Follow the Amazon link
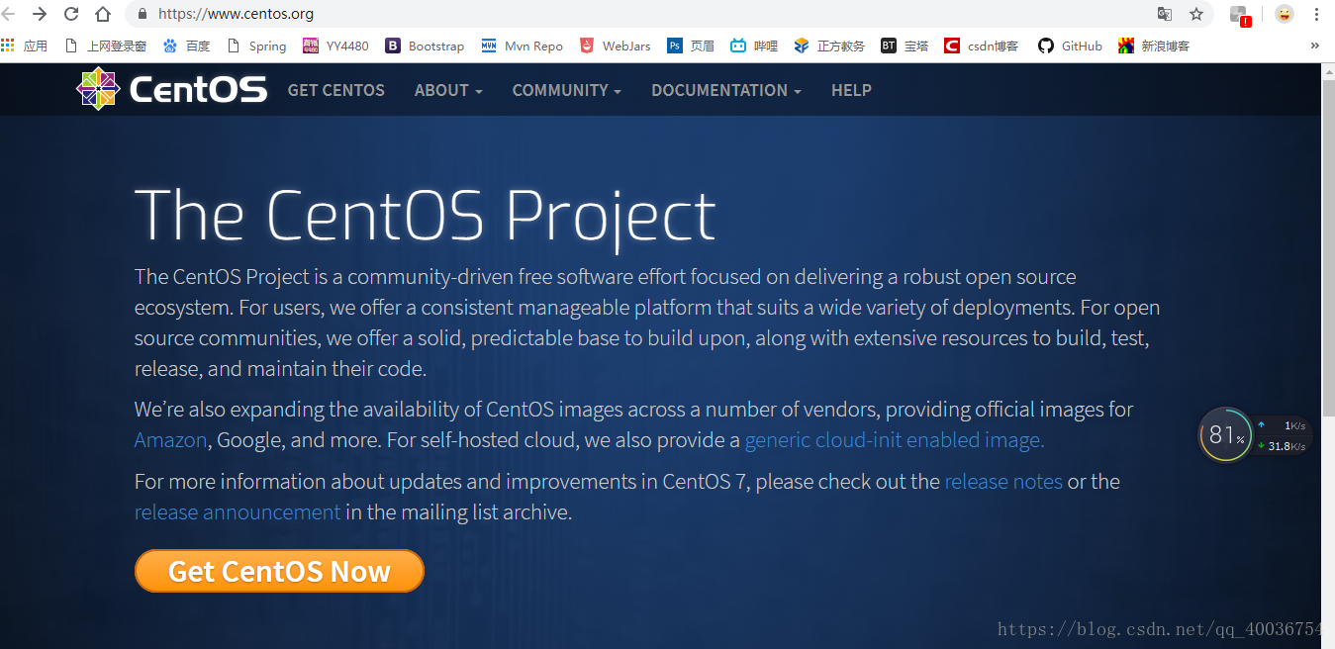The image size is (1335, 649). [170, 440]
